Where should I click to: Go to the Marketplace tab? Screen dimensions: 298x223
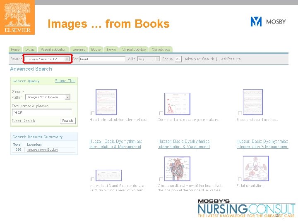(161, 50)
